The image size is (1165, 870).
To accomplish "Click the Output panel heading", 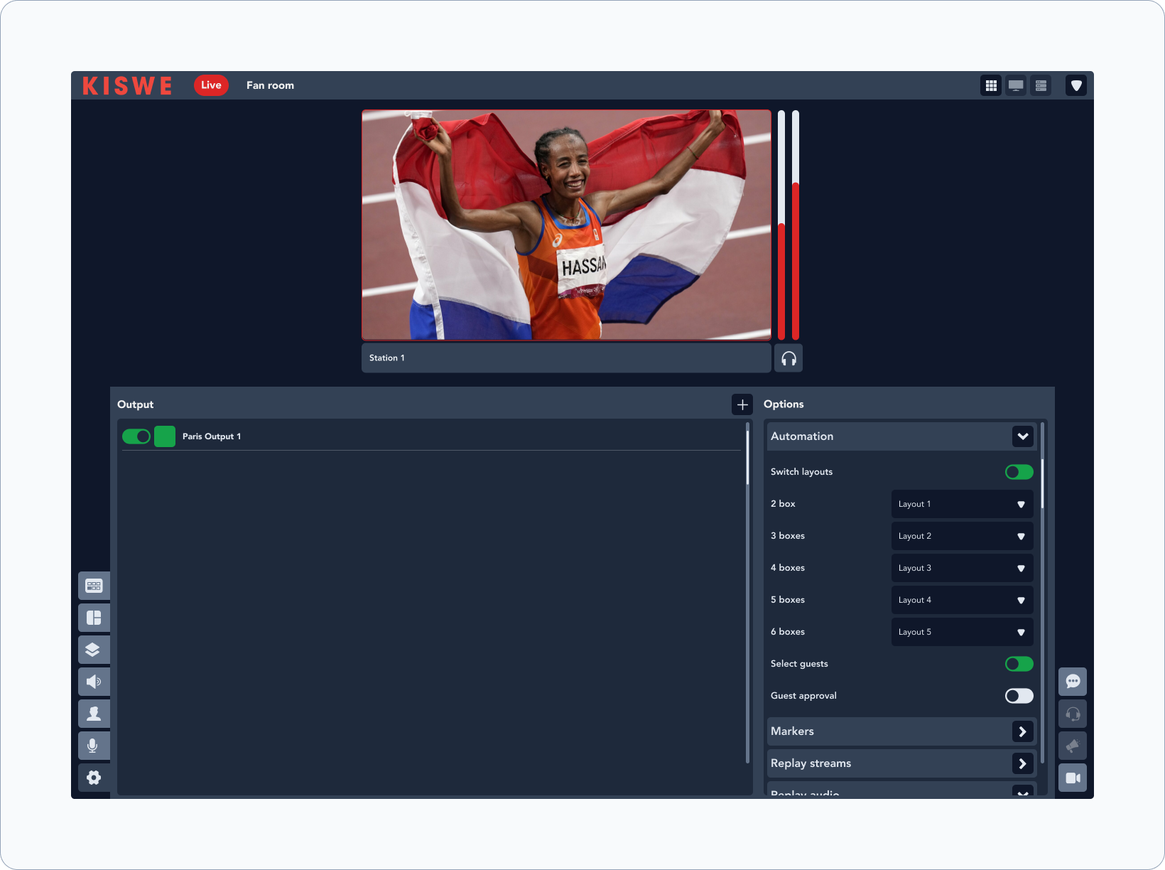I will coord(135,404).
